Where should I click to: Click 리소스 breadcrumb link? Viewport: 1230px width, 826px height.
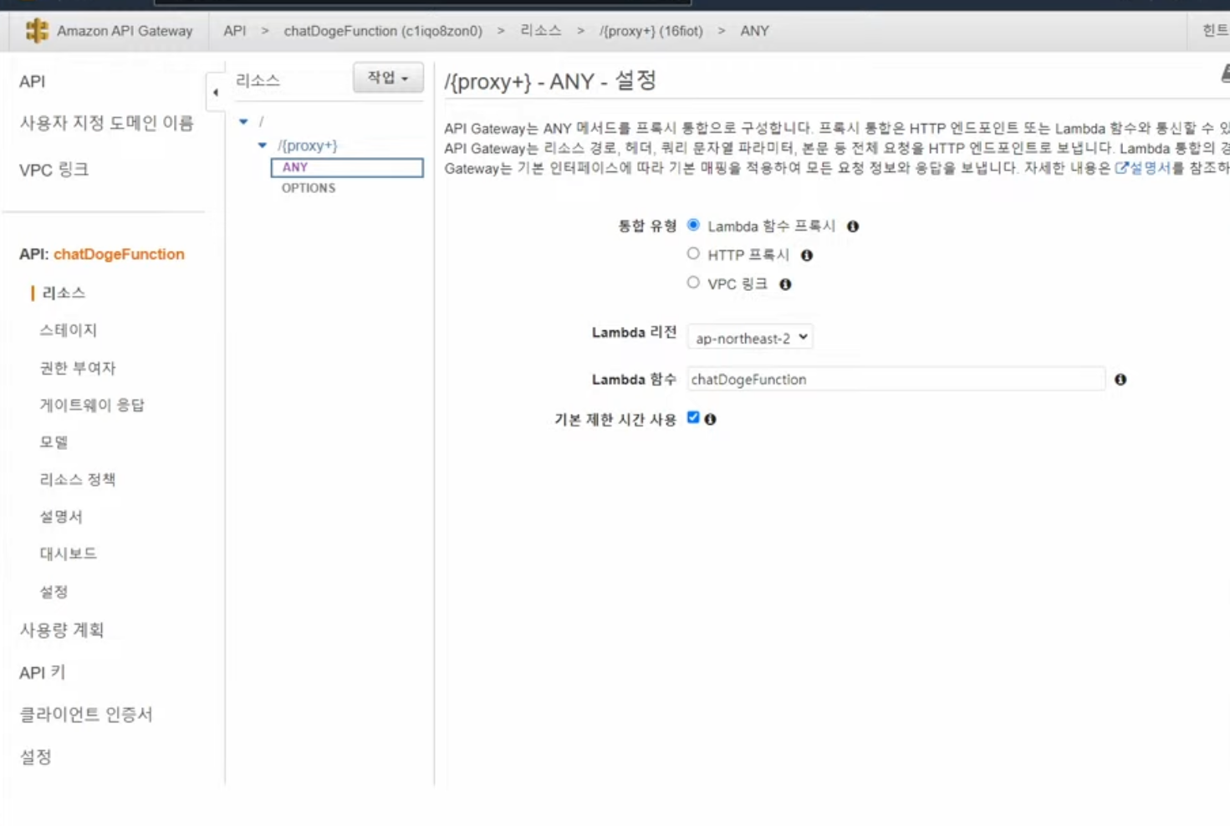541,31
